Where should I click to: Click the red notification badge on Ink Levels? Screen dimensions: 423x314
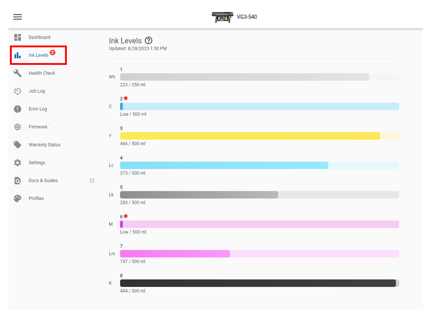(x=52, y=53)
